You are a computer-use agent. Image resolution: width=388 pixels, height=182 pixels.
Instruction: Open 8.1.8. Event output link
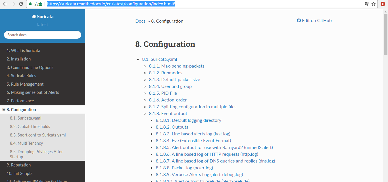pyautogui.click(x=168, y=114)
